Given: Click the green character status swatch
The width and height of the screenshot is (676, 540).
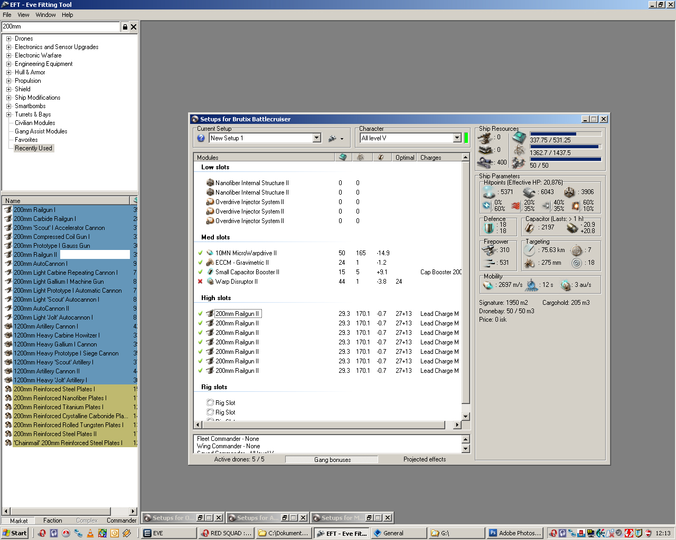Looking at the screenshot, I should click(x=466, y=138).
